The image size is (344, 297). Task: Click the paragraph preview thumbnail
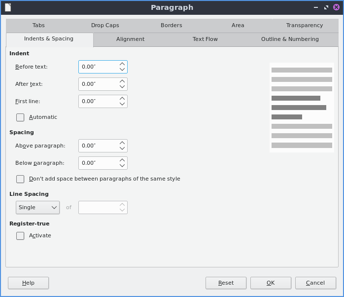coord(302,108)
